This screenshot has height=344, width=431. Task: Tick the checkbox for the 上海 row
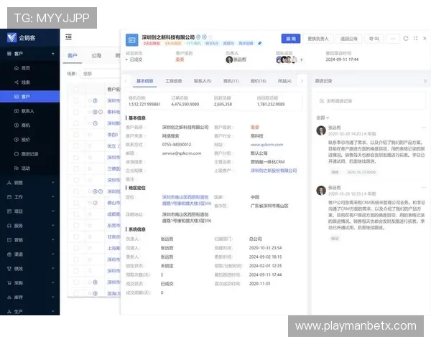[x=76, y=248]
